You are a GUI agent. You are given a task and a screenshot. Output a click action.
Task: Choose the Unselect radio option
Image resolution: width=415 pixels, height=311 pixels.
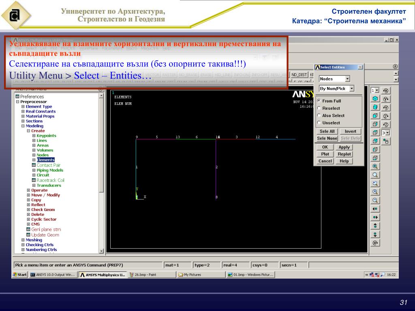click(319, 122)
